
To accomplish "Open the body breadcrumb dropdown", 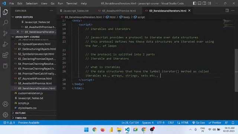I will point(125,17).
